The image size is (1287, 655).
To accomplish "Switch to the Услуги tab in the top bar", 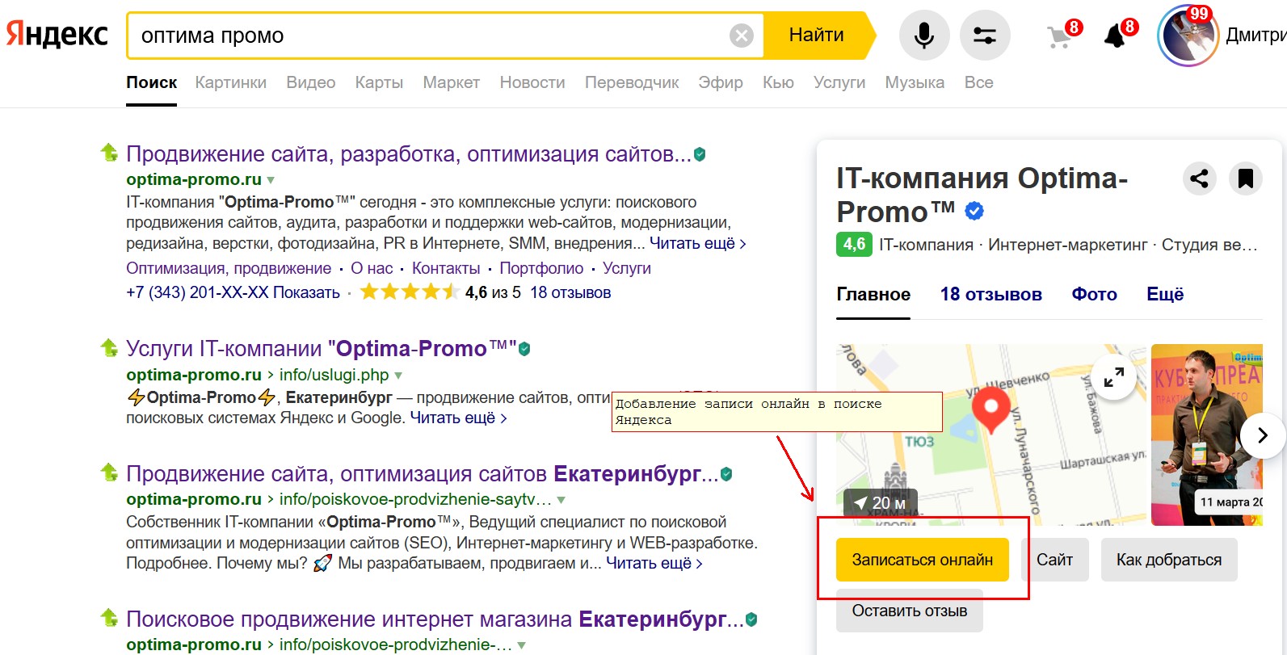I will pyautogui.click(x=839, y=82).
